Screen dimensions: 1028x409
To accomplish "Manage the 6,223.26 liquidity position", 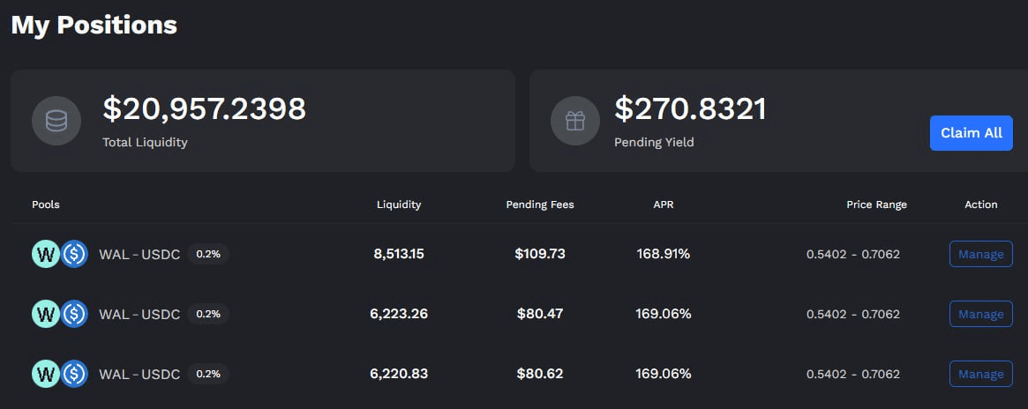I will (x=981, y=314).
